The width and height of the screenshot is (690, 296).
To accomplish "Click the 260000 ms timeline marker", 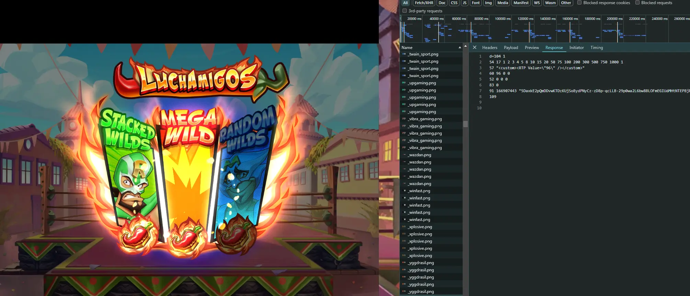I will pos(681,18).
